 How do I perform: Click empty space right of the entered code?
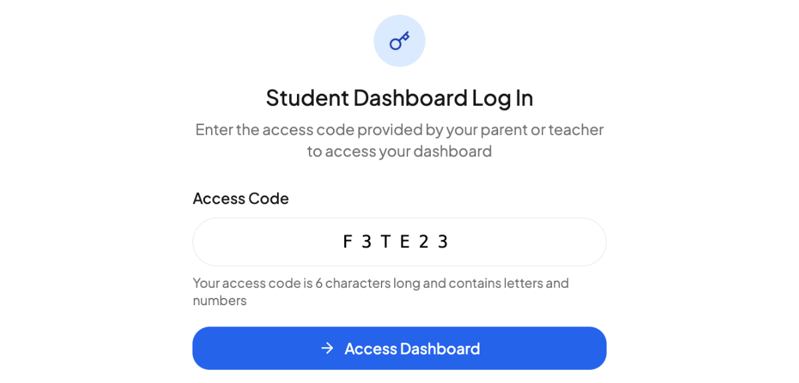(x=533, y=242)
